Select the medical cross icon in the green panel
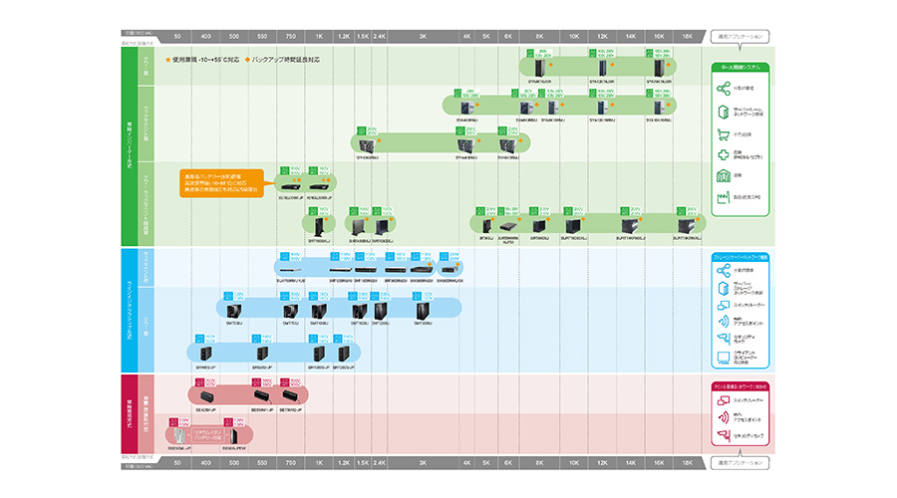The height and width of the screenshot is (498, 897). coord(724,155)
